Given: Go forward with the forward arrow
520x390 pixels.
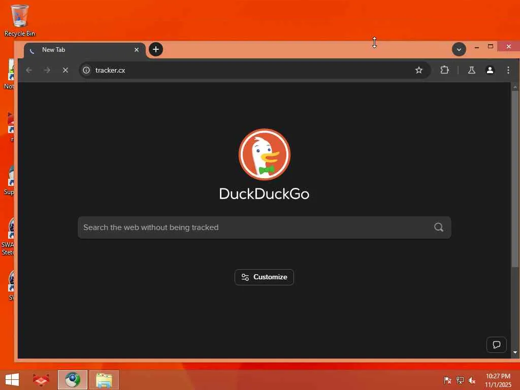Looking at the screenshot, I should coord(47,70).
